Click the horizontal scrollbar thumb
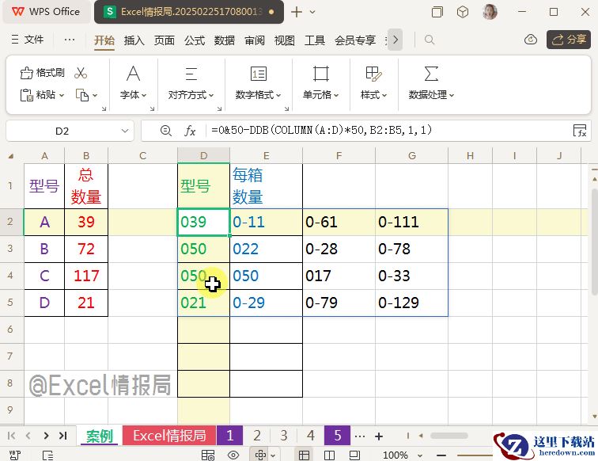Screen dimensions: 598x461 (x=448, y=436)
